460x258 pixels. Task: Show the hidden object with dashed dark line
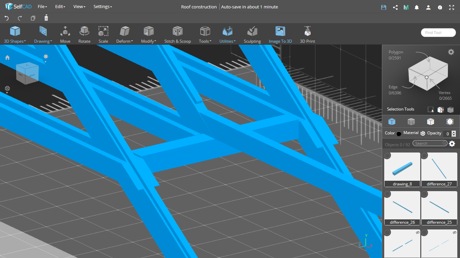click(x=418, y=232)
